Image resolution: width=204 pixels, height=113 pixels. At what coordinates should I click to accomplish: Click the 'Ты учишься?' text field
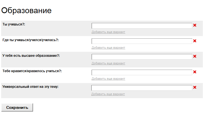pos(142,26)
